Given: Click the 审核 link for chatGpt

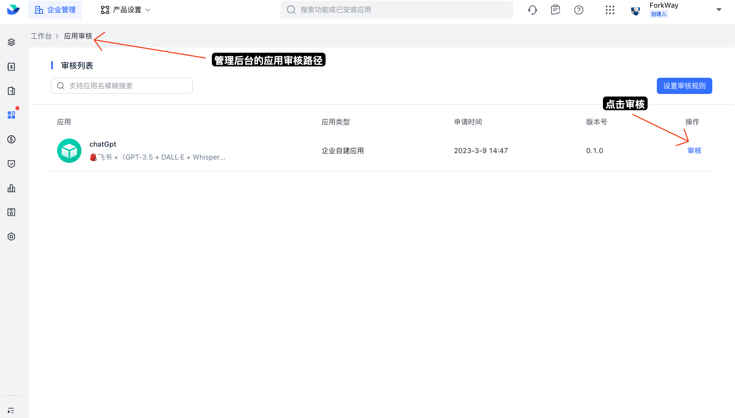Looking at the screenshot, I should click(x=694, y=151).
